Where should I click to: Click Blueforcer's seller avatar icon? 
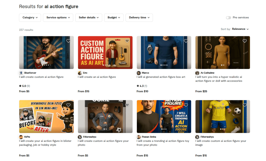(21, 73)
